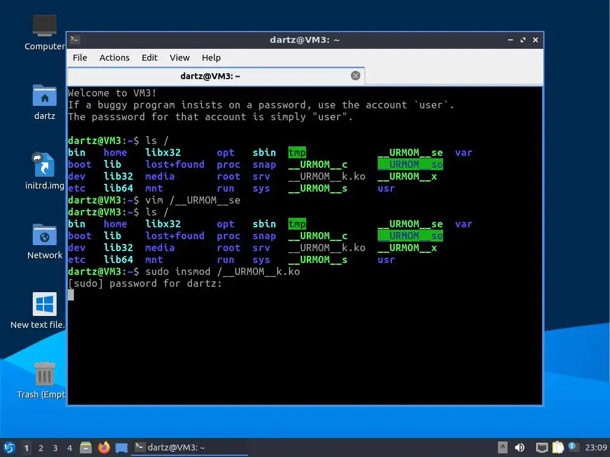The width and height of the screenshot is (610, 457).
Task: Click the terminal cursor below sudo prompt
Action: point(71,295)
